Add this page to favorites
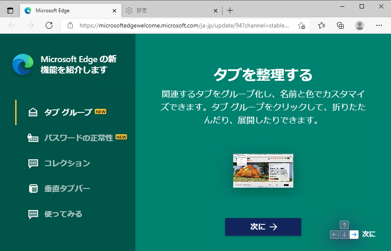The width and height of the screenshot is (391, 251). (301, 25)
